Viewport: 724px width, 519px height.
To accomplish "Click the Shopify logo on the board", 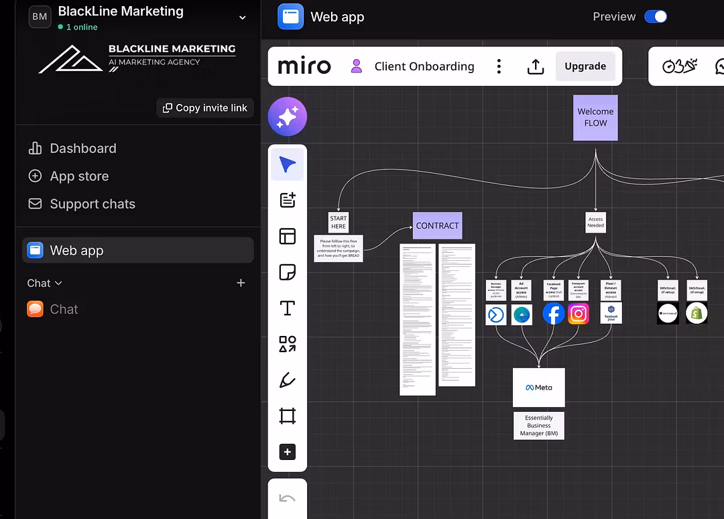I will [x=697, y=314].
